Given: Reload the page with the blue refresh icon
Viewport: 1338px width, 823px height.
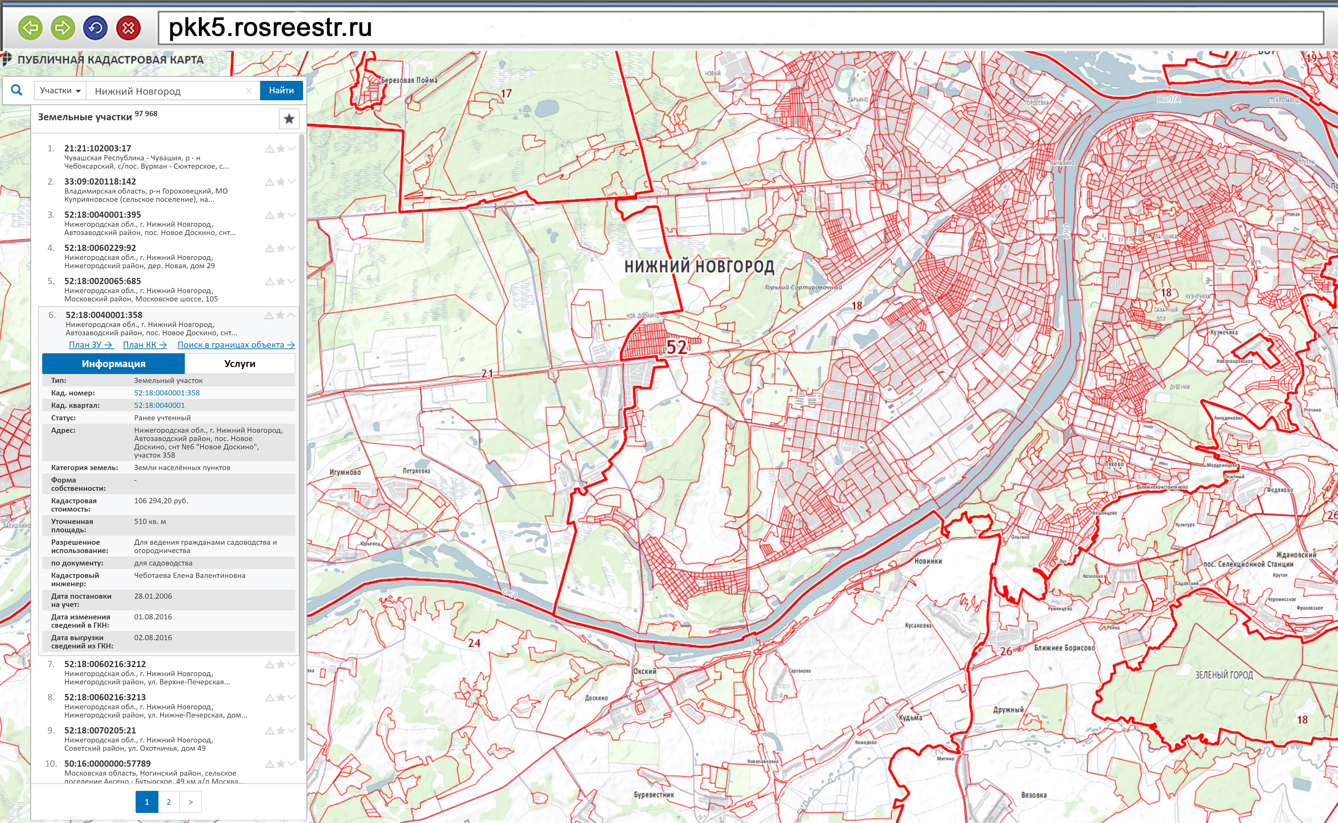Looking at the screenshot, I should coord(95,27).
